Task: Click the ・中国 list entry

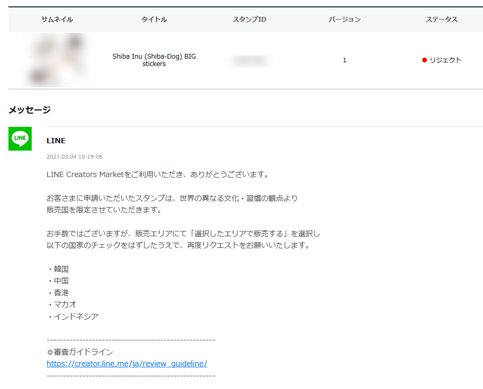Action: pos(58,281)
